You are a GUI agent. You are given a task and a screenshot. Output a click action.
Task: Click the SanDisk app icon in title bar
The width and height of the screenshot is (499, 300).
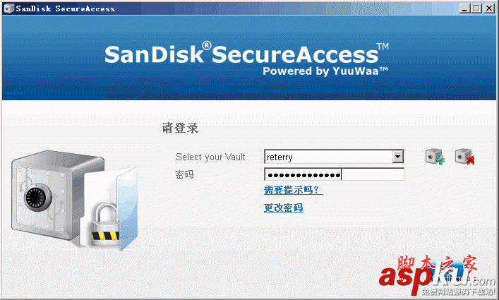pyautogui.click(x=7, y=8)
